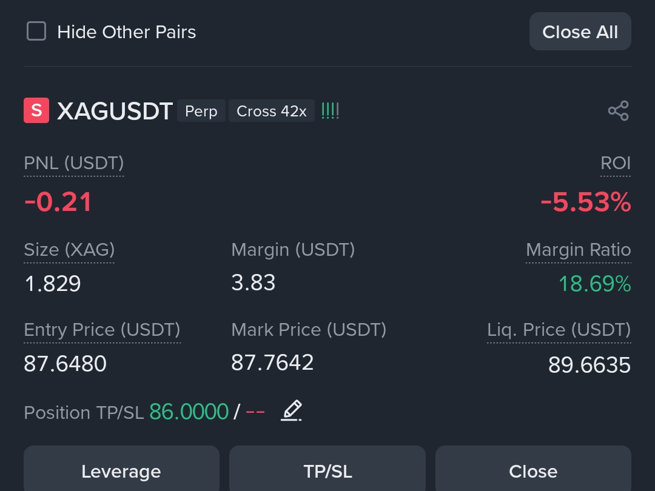Click the Perp contract tag

tap(201, 111)
